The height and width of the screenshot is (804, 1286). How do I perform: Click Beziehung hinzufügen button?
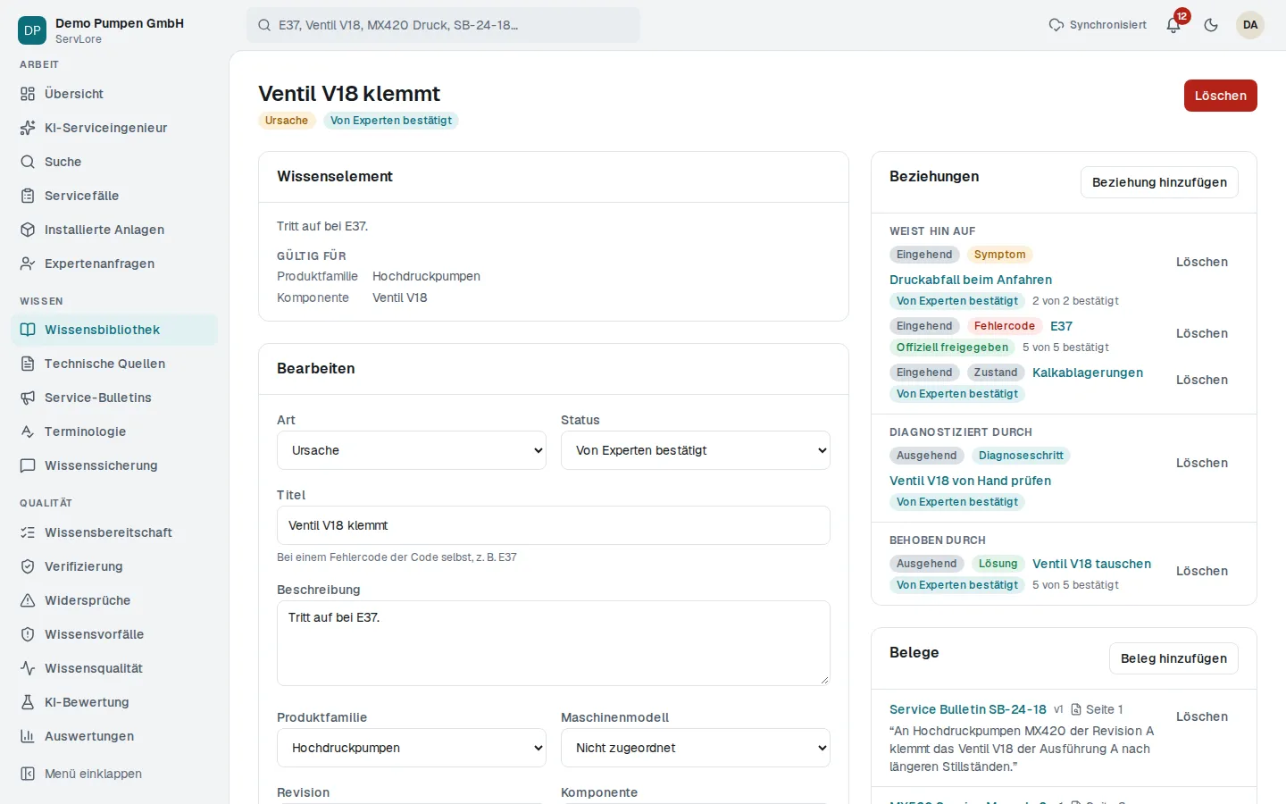(x=1159, y=182)
